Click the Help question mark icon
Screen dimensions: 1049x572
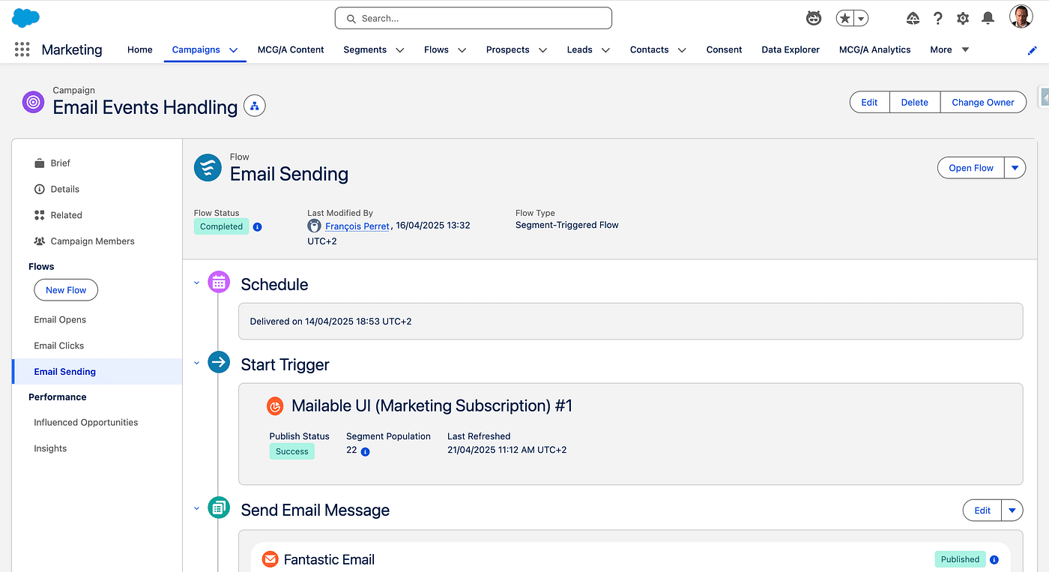937,19
